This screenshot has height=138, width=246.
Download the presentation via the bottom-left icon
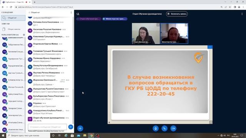coord(109,122)
